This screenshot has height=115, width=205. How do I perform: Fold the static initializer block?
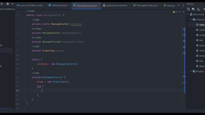pos(26,60)
